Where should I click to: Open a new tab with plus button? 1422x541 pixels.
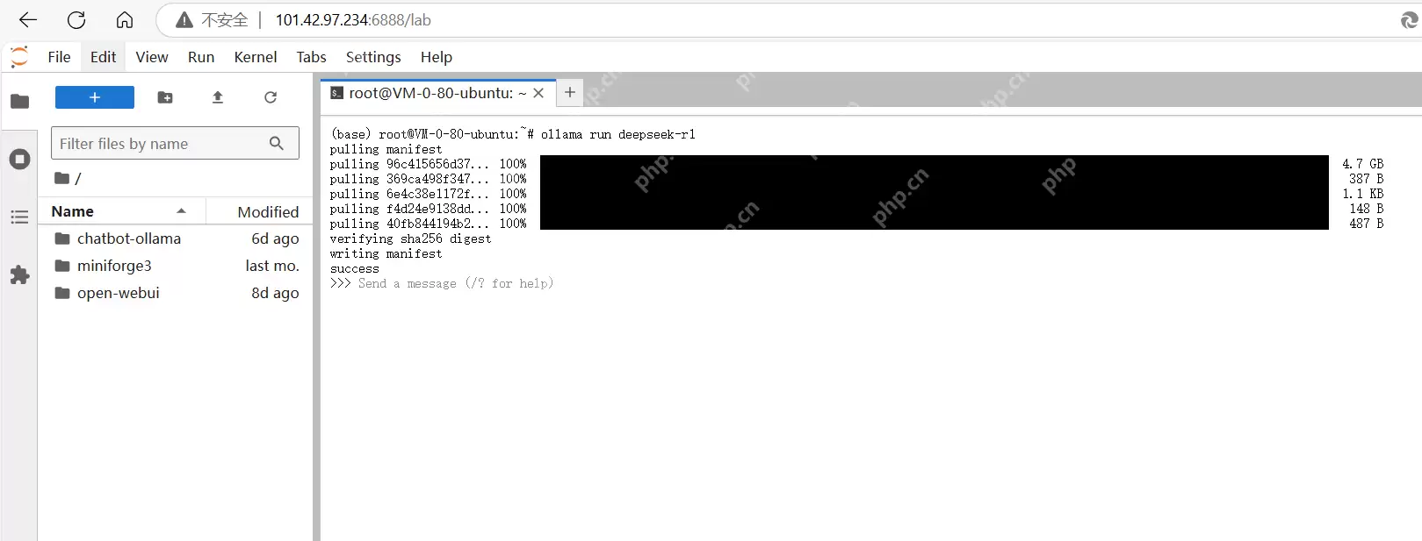570,92
